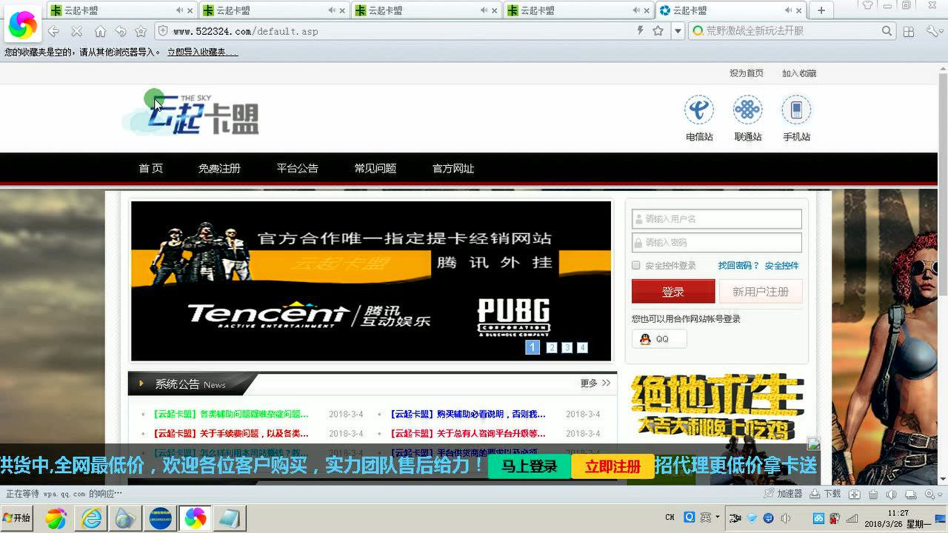Viewport: 948px width, 533px height.
Task: Open the 关于手续费问题 announcement
Action: click(230, 433)
